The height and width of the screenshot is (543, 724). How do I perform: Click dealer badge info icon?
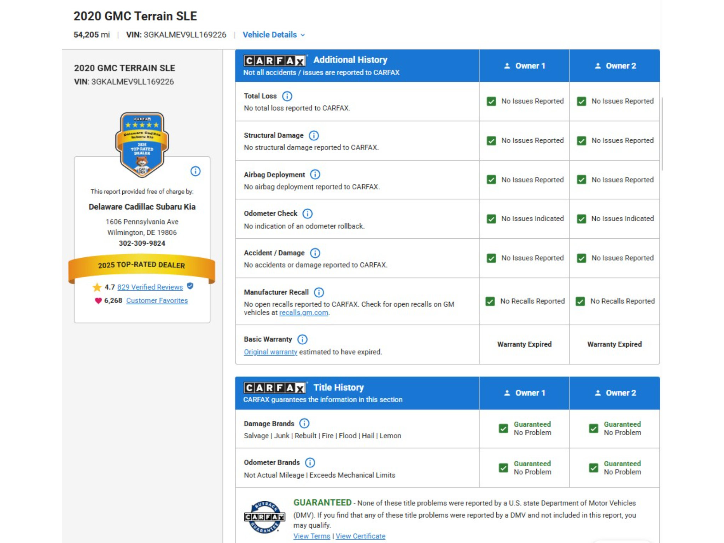(195, 171)
